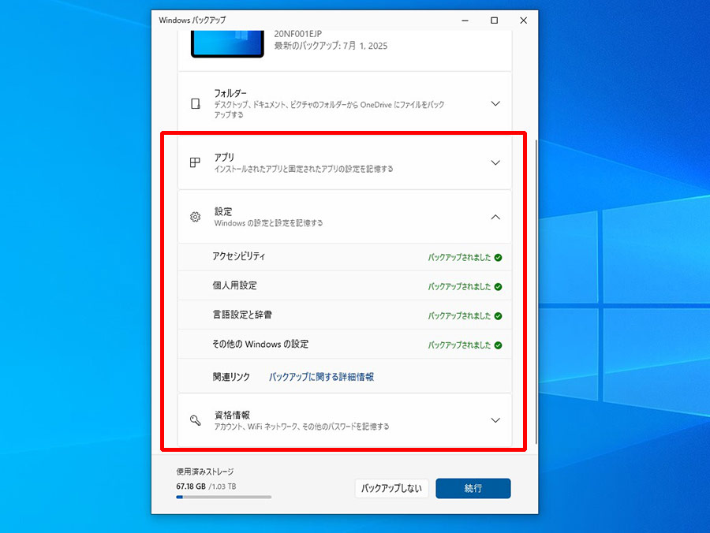Click the green checkmark for その他の Windows の設定
This screenshot has width=710, height=533.
(498, 345)
